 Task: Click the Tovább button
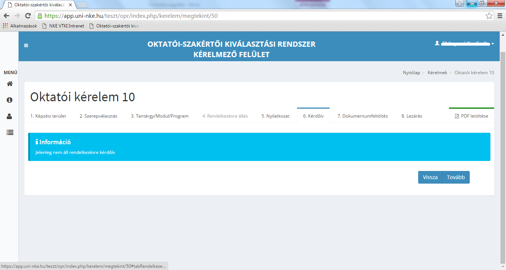click(456, 177)
